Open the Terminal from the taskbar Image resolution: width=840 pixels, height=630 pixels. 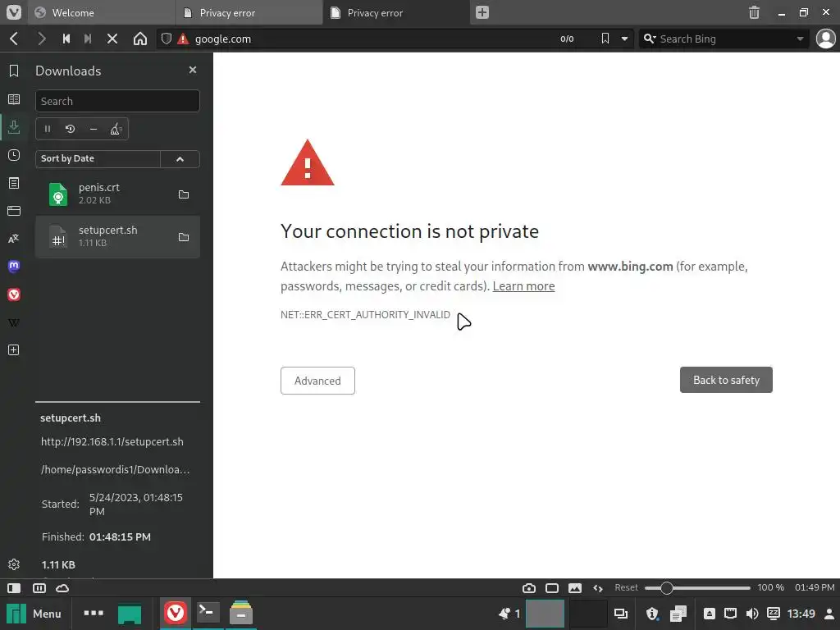[x=208, y=612]
